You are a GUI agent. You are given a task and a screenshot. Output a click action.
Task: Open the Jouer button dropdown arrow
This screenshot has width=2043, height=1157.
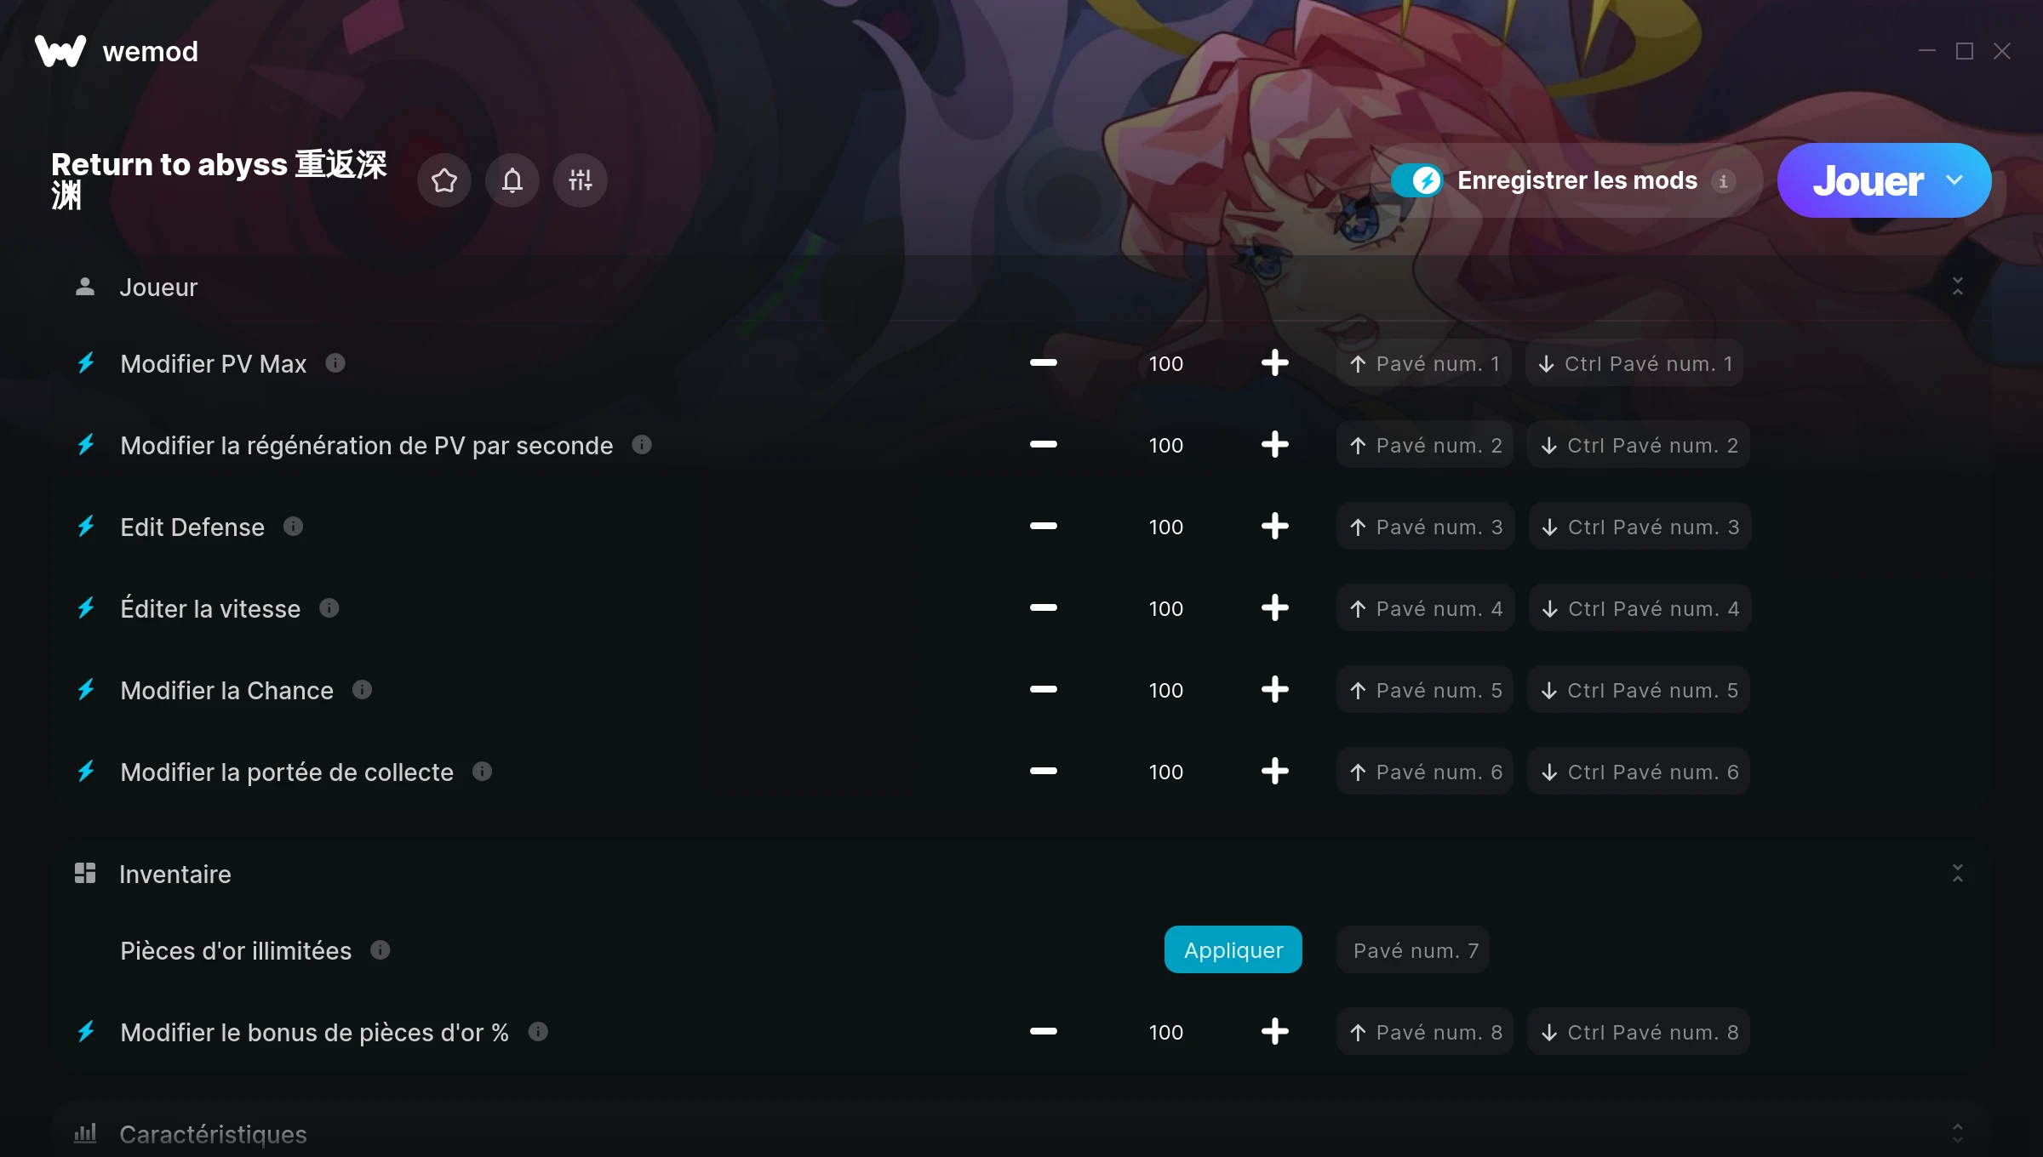tap(1954, 180)
